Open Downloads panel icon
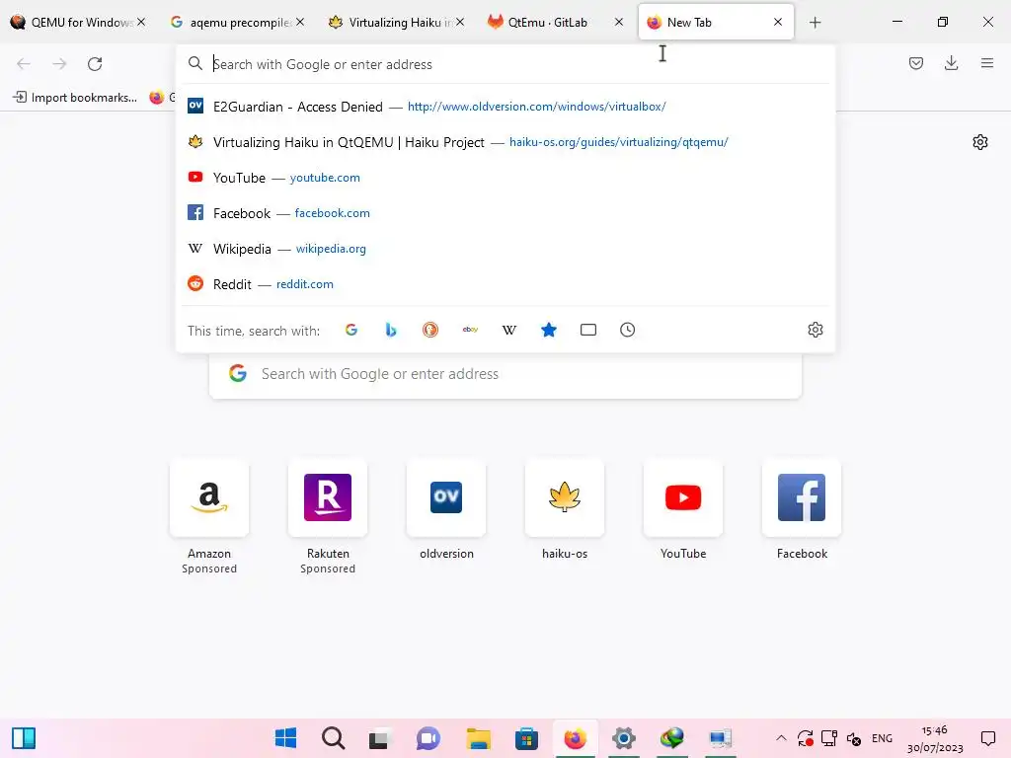Viewport: 1011px width, 758px height. tap(951, 63)
